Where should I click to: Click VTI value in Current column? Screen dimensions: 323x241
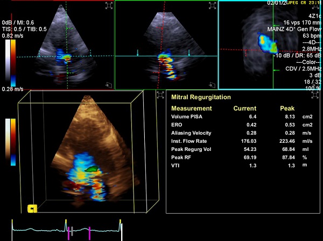pos(253,166)
